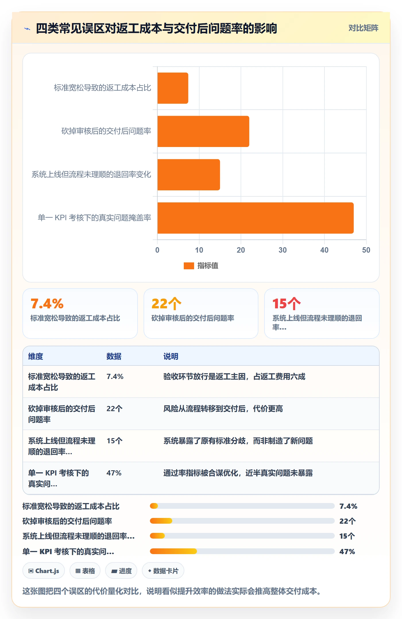Click the 指标值 legend label
Screen dimensions: 402x619
point(208,266)
